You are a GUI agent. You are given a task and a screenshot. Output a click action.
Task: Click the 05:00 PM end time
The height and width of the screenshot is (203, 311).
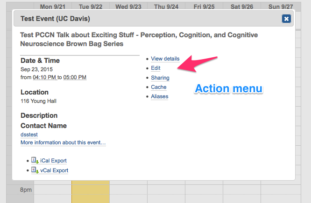pos(75,77)
